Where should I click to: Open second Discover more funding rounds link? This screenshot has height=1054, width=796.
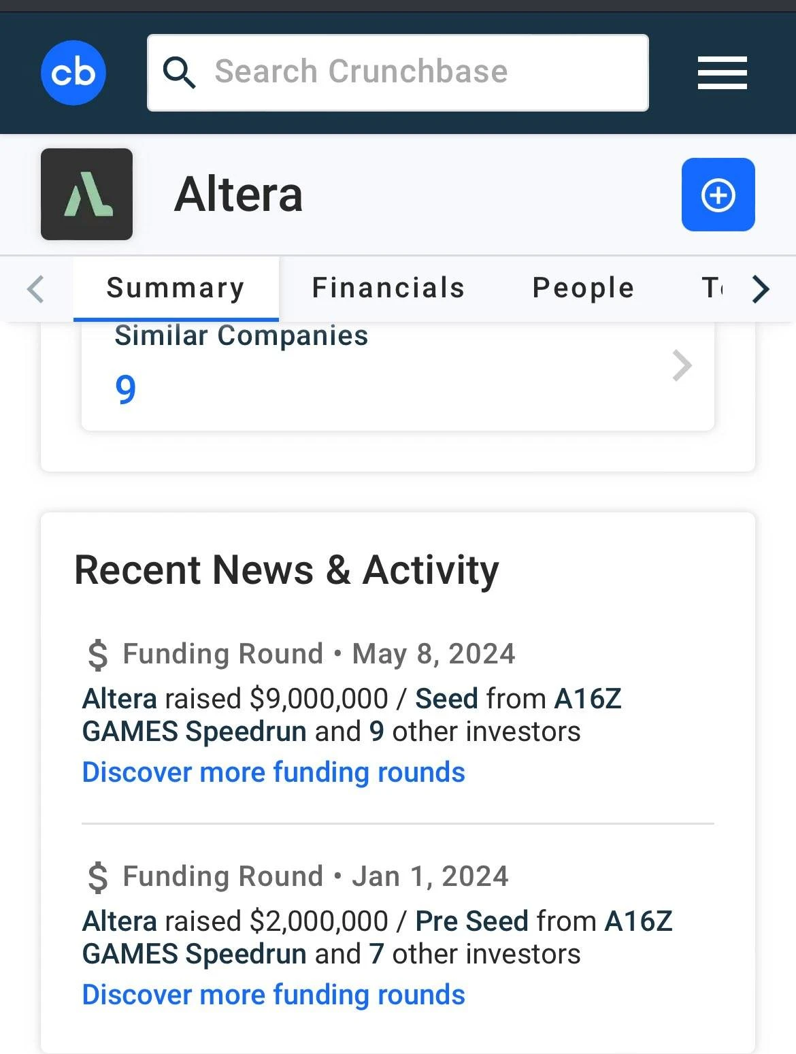[x=273, y=995]
